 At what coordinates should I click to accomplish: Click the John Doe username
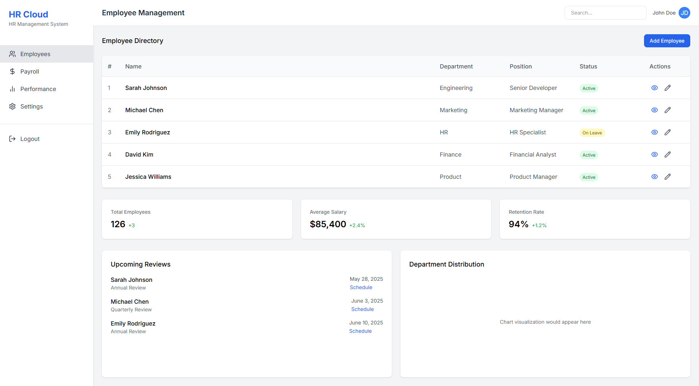tap(664, 13)
